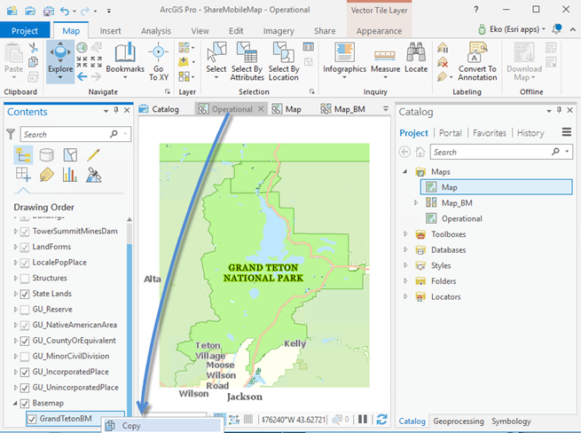
Task: Open the blue Project tab
Action: coord(25,31)
